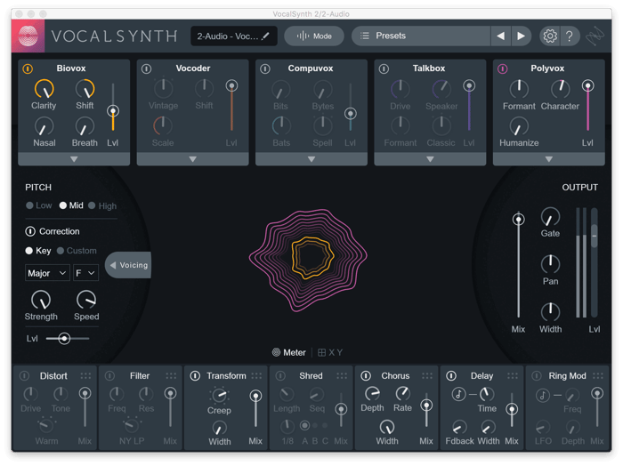Disable the Chorus effect power button
The width and height of the screenshot is (623, 466).
coord(366,376)
